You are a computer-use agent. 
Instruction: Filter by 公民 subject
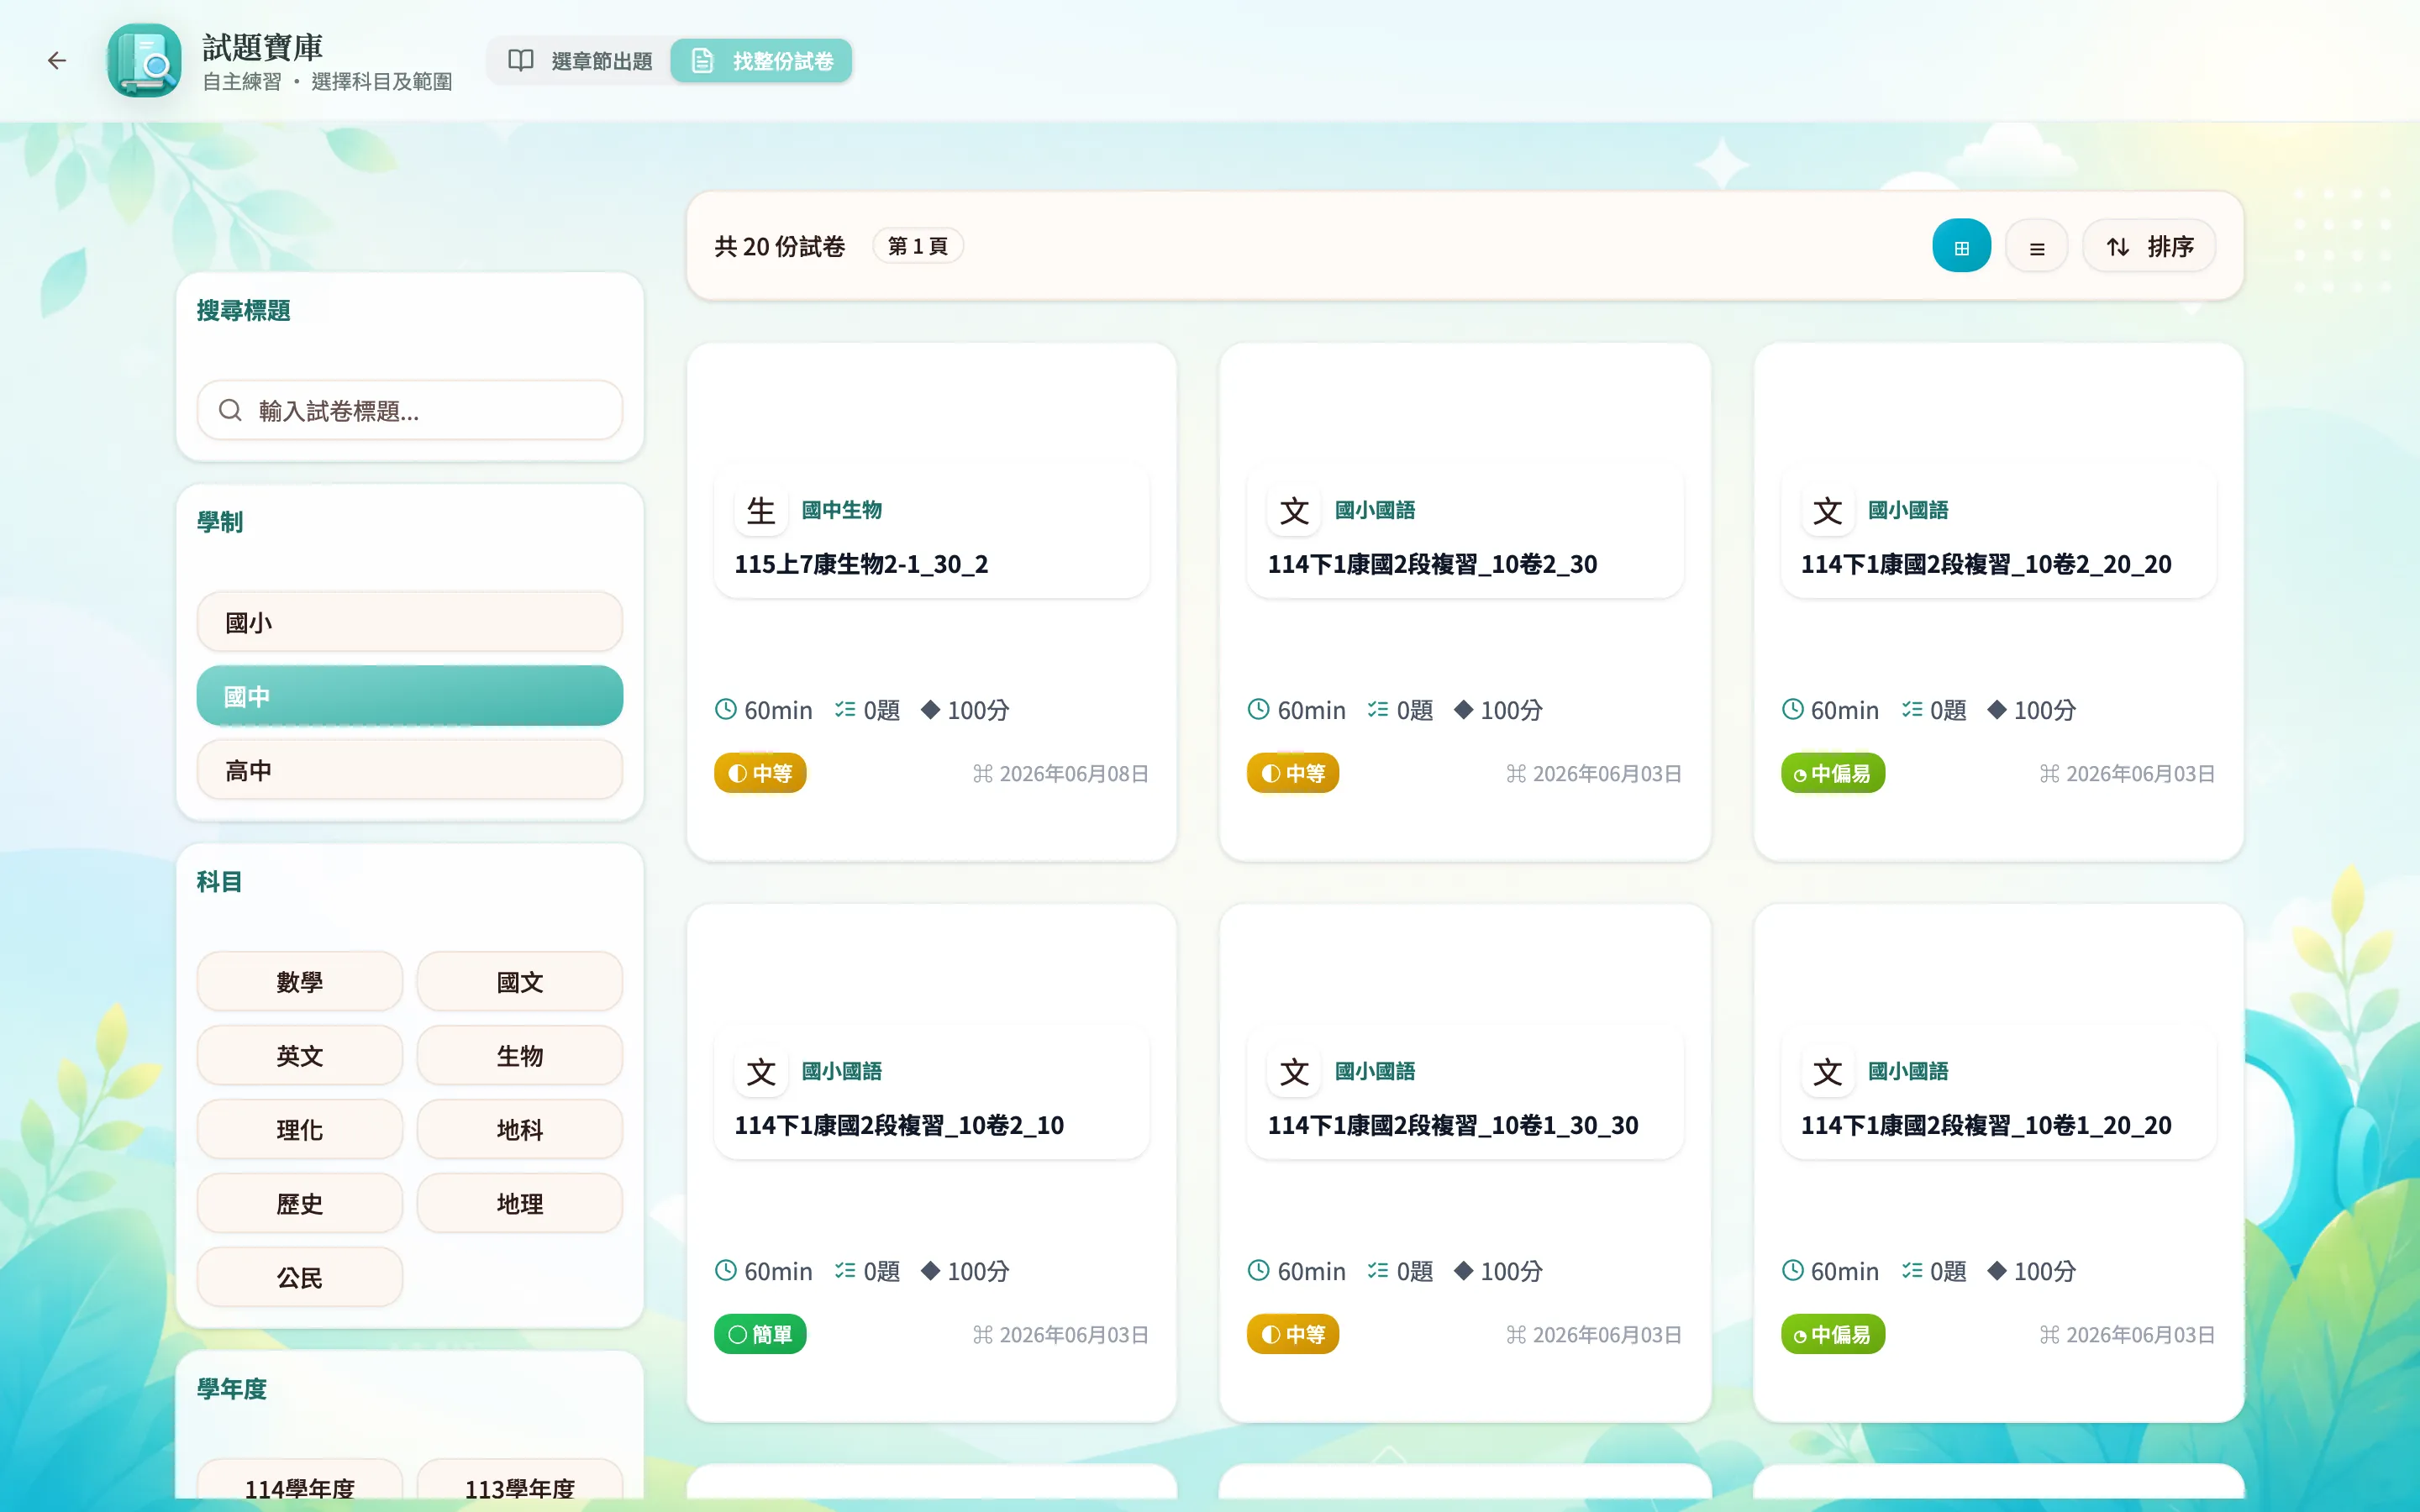(x=300, y=1278)
